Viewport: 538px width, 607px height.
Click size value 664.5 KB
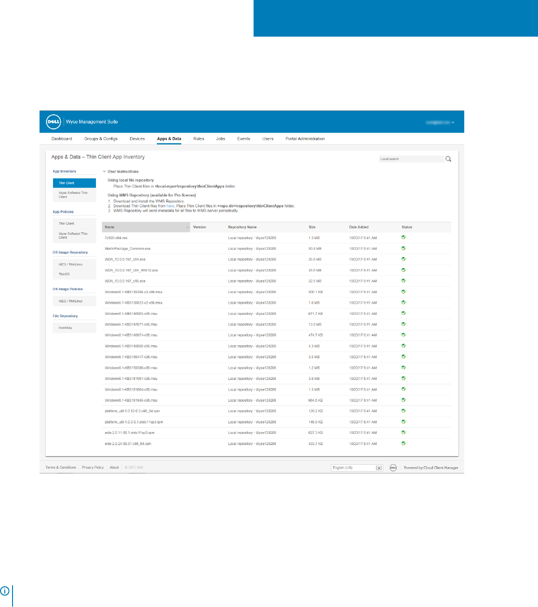(316, 401)
